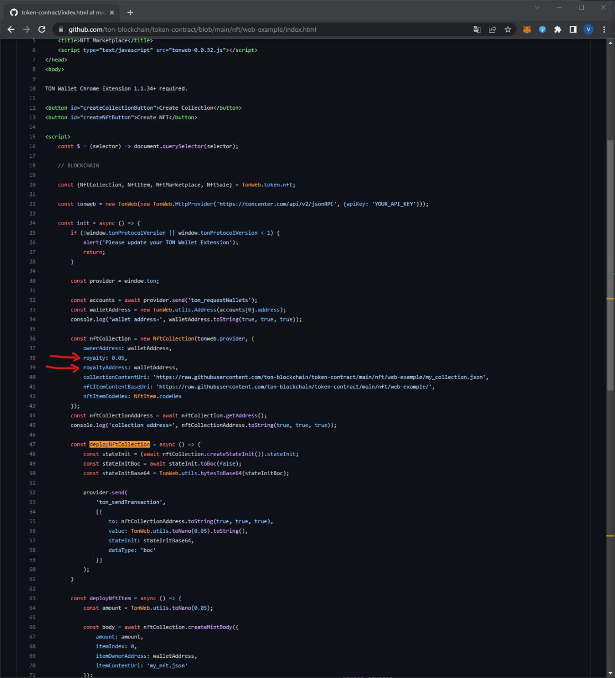Click the toncenter.com jsonRPC URL string
Screen dimensions: 615x678
coord(276,204)
